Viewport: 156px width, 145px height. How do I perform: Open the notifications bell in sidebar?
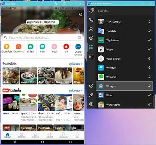(91, 11)
